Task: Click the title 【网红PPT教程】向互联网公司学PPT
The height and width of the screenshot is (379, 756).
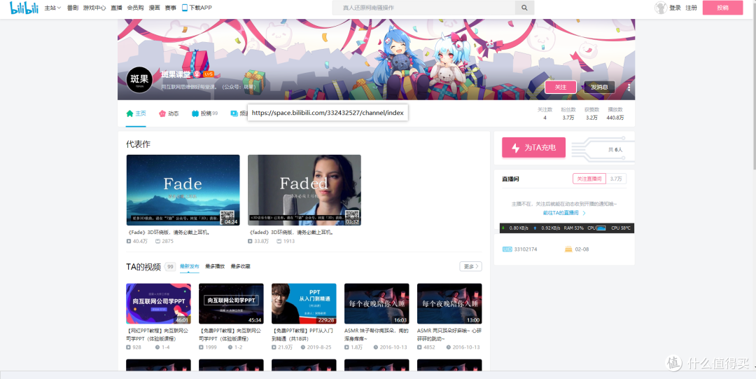Action: (x=158, y=335)
